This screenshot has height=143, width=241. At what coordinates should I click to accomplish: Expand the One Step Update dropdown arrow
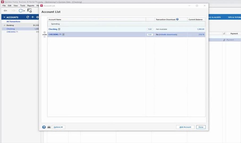tap(24, 11)
